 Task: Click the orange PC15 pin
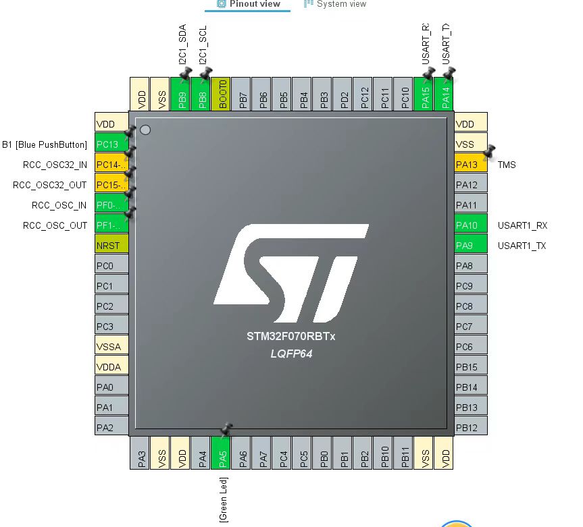(111, 183)
